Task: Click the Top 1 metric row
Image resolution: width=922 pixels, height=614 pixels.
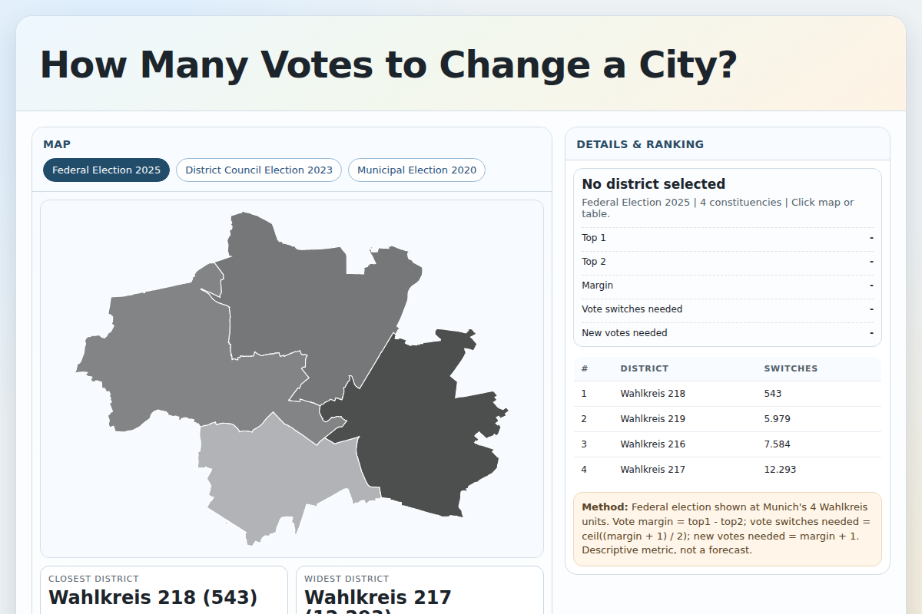Action: click(727, 238)
